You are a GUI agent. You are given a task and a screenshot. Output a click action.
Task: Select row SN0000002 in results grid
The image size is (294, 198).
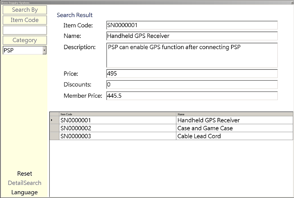(x=117, y=128)
